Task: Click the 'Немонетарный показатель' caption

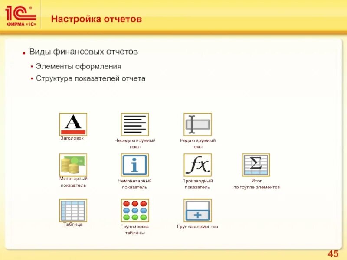Action: click(134, 184)
